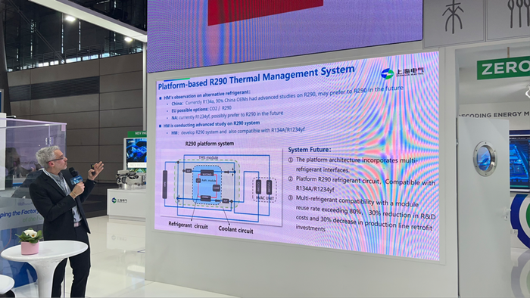This screenshot has width=530, height=298.
Task: Click the slide title Platform-based R290 Thermal Management System
Action: pyautogui.click(x=256, y=79)
